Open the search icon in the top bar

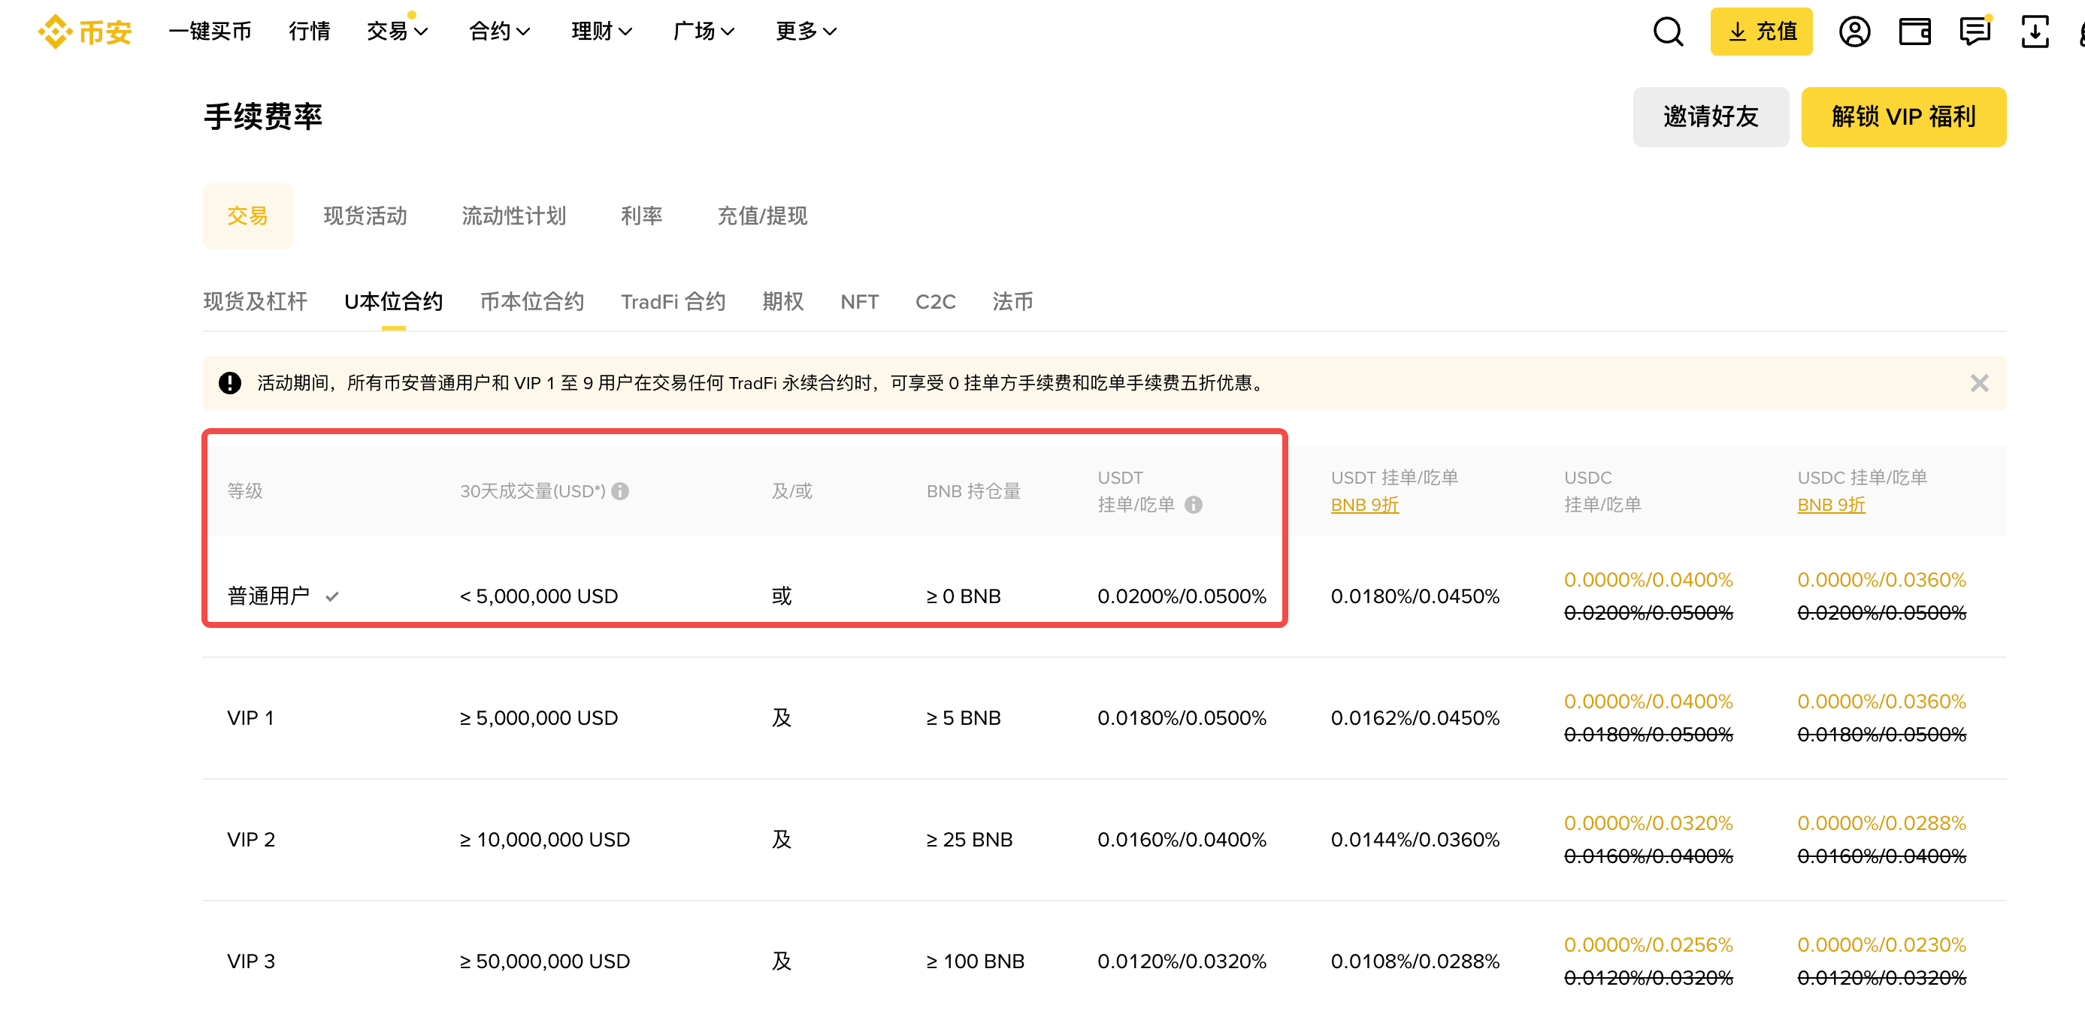(1666, 32)
